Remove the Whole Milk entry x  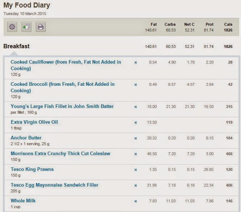[136, 201]
